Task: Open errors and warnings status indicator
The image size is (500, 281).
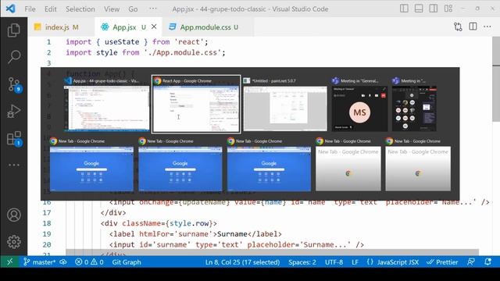Action: tap(89, 262)
